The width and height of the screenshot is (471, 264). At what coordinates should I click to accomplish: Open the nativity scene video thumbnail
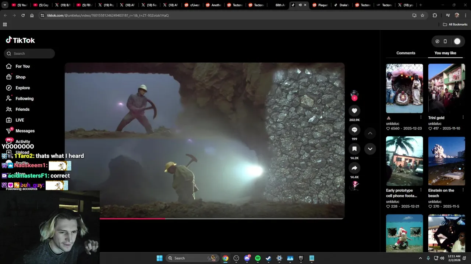404,88
